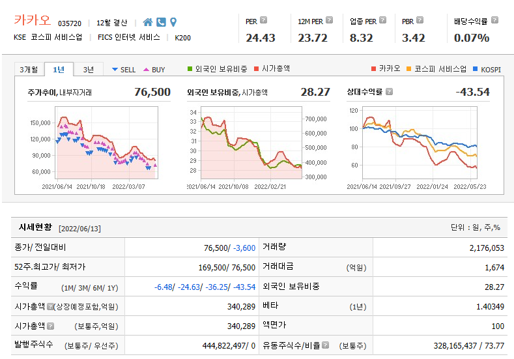Image resolution: width=514 pixels, height=359 pixels.
Task: Click the red 시가총액 legend swatch
Action: click(256, 69)
